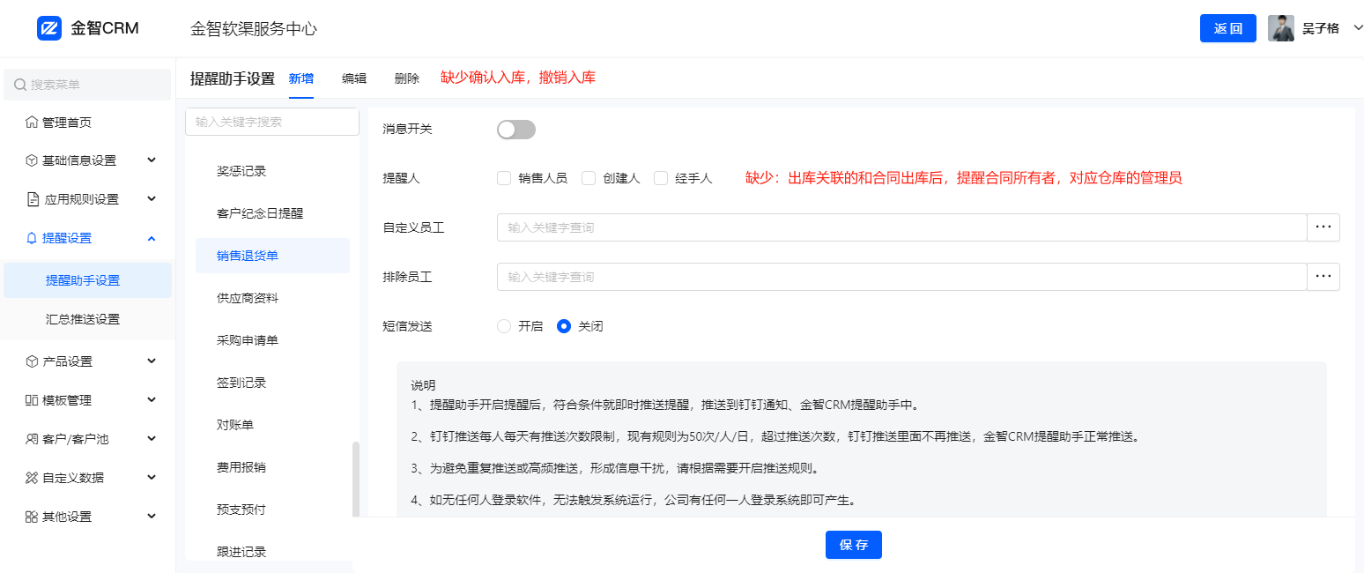
Task: Click the 其他设置 grid icon
Action: (x=32, y=517)
